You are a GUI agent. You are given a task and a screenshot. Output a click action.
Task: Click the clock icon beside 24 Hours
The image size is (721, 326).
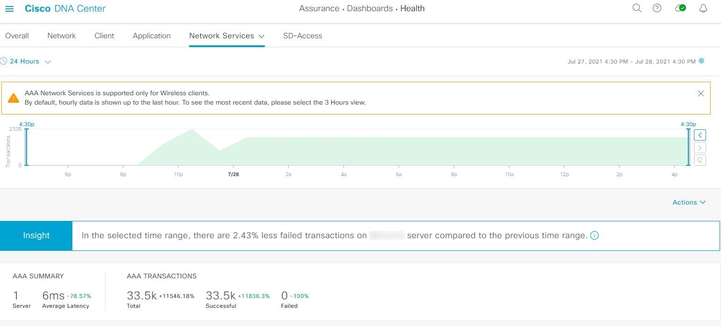[x=4, y=61]
